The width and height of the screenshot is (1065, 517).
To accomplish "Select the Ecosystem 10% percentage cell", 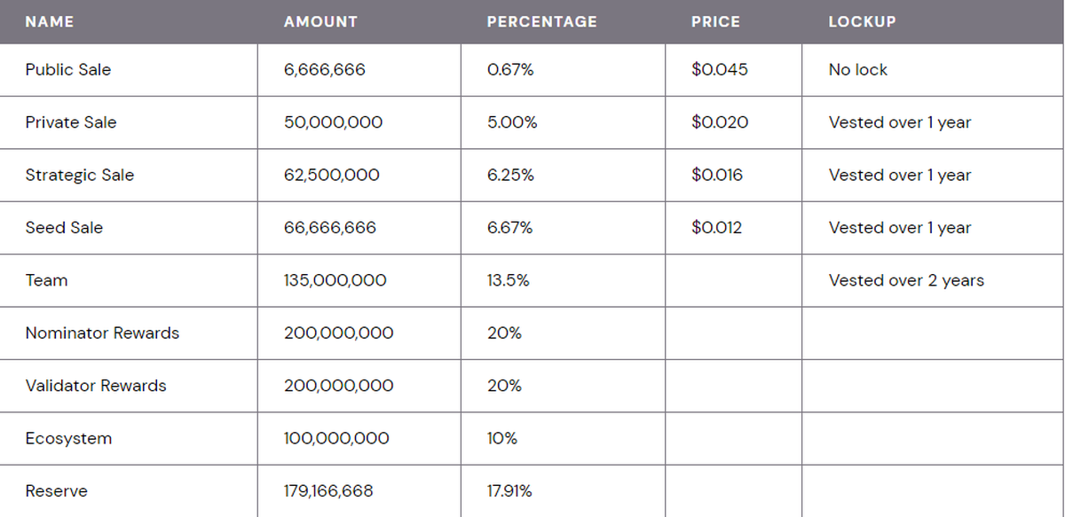I will pyautogui.click(x=502, y=439).
